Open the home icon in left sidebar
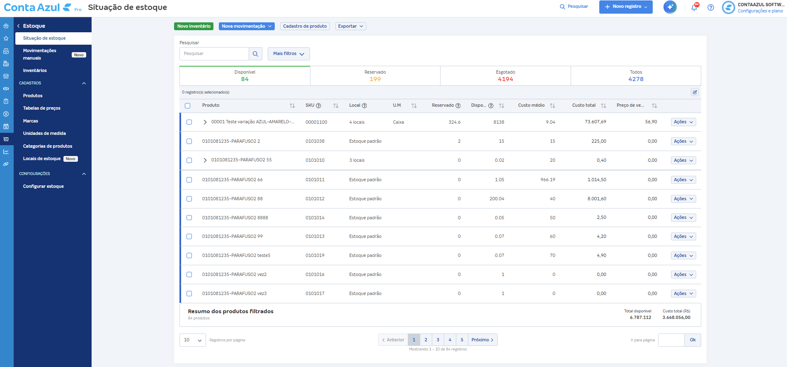 [x=6, y=26]
